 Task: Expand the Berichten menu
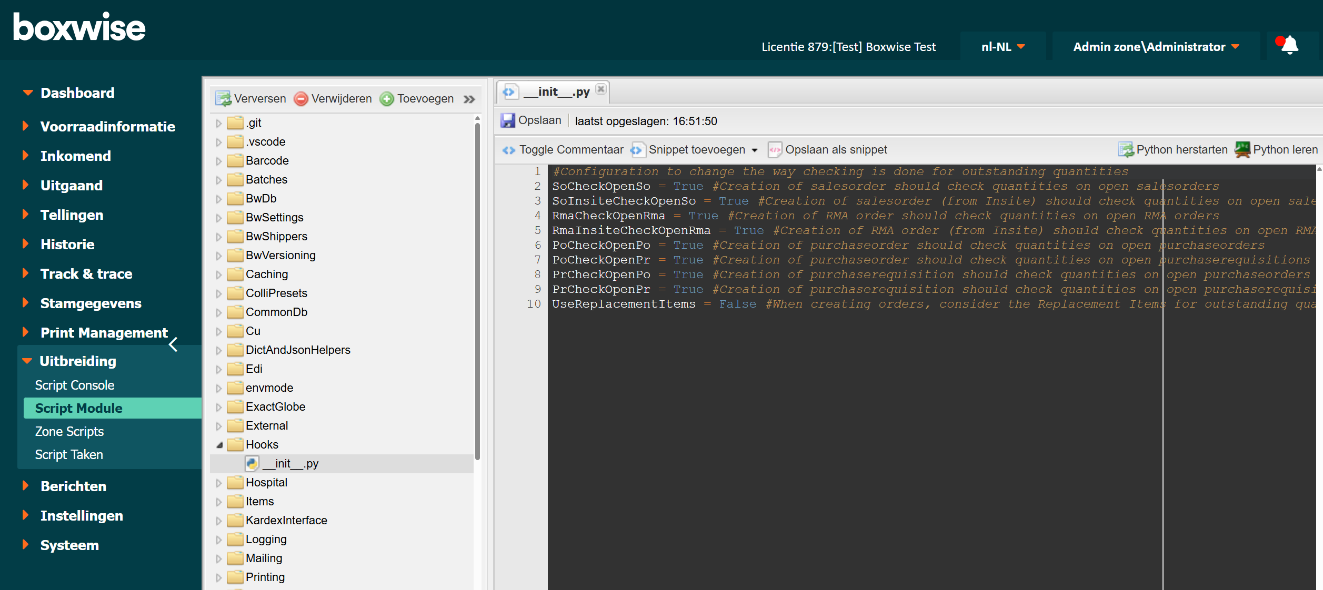click(73, 486)
